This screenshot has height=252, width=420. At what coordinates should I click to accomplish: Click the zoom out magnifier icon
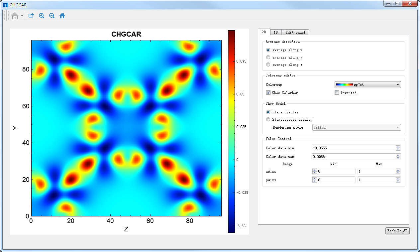click(x=52, y=16)
